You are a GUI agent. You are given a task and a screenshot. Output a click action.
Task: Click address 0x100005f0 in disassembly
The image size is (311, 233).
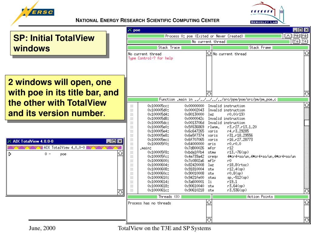click(x=158, y=144)
